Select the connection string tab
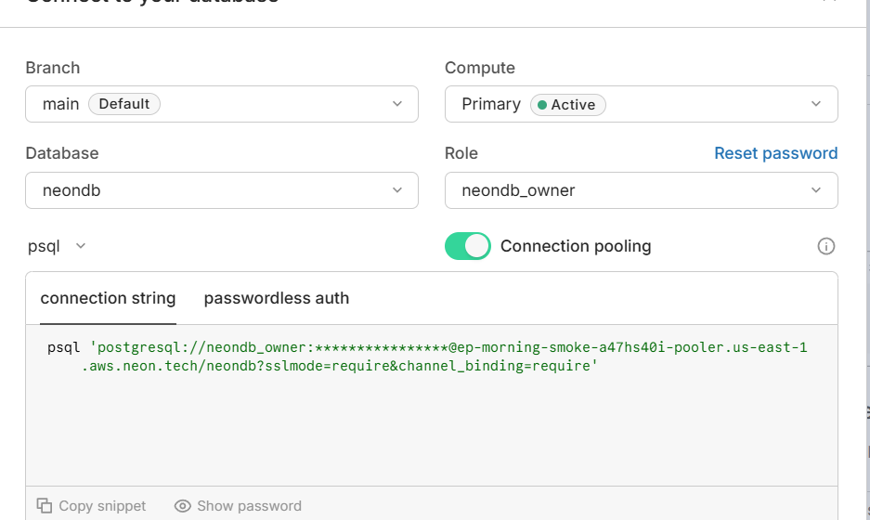 108,298
